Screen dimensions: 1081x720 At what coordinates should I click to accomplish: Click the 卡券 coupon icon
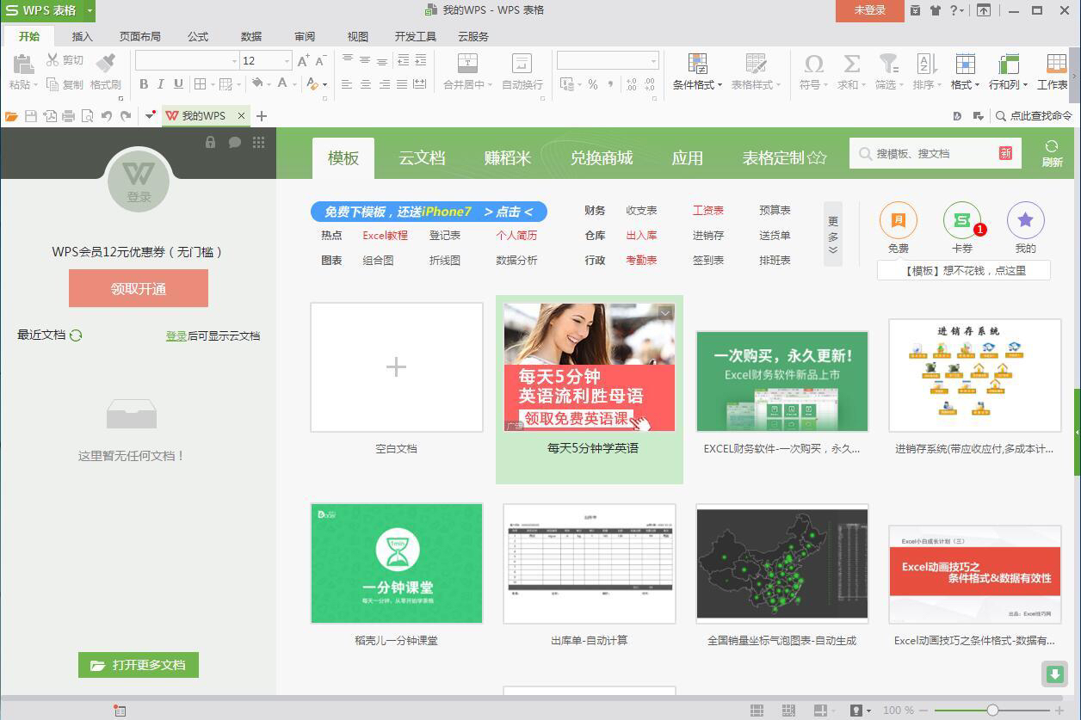coord(962,220)
